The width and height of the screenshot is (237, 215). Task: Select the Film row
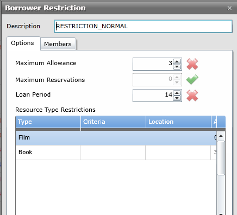116,138
